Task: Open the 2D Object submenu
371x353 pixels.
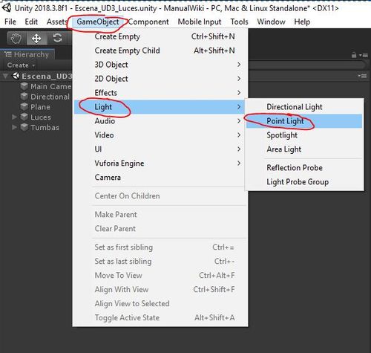Action: 160,79
